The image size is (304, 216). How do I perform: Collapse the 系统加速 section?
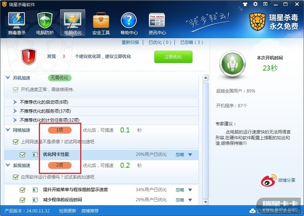[x=8, y=165]
